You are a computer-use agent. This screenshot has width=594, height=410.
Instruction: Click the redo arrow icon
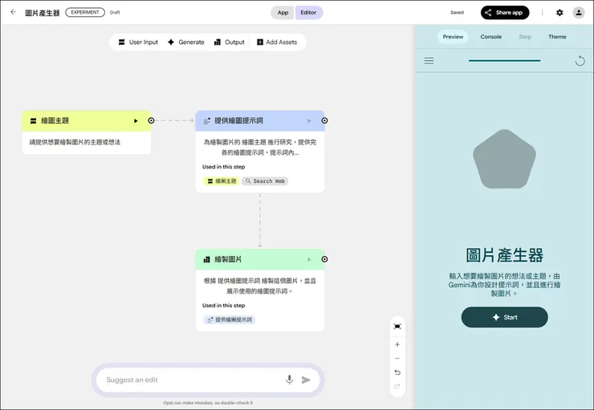(x=397, y=386)
